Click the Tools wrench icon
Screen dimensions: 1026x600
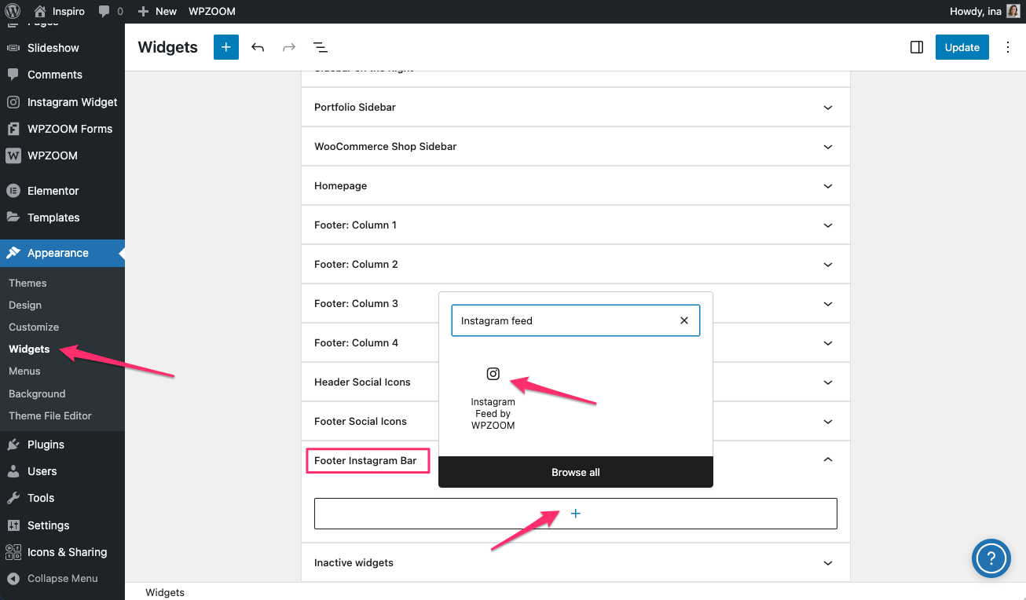[13, 498]
